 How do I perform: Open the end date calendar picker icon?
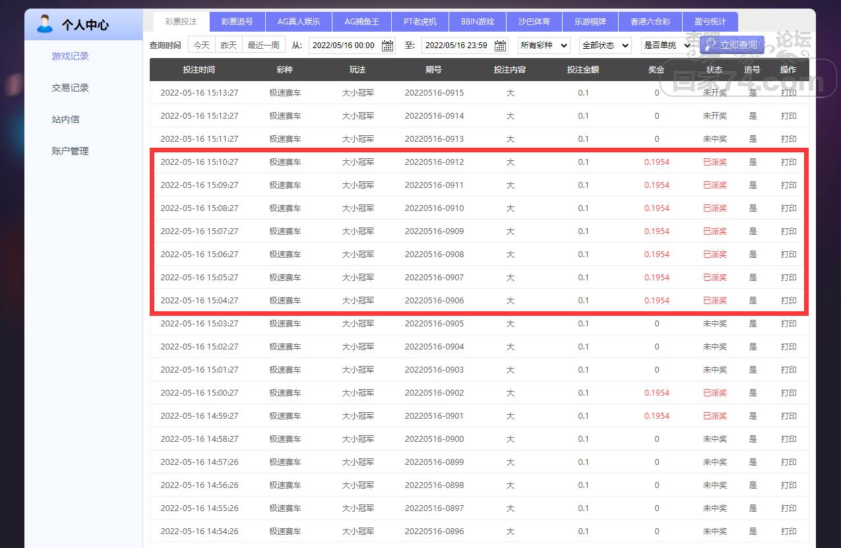pos(501,46)
